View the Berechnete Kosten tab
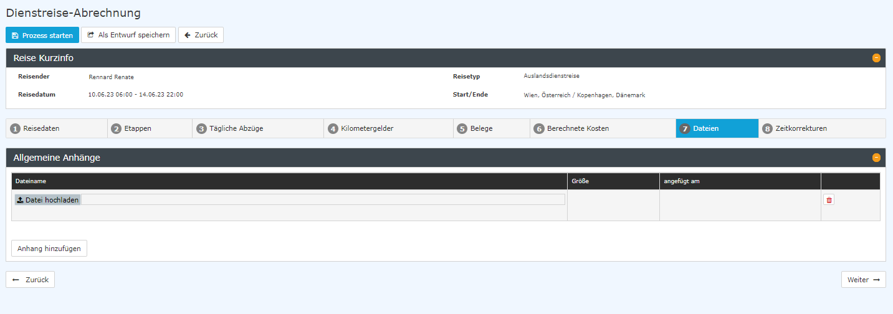The width and height of the screenshot is (893, 314). tap(602, 128)
